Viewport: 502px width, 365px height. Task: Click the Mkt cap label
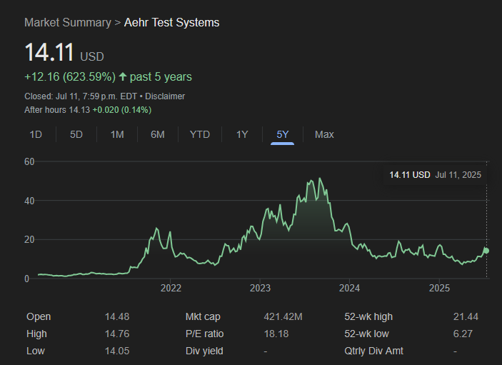203,316
